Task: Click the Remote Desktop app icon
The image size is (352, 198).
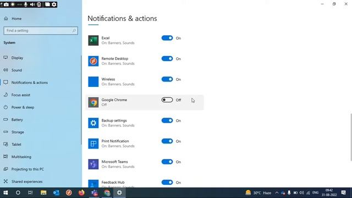Action: 93,61
